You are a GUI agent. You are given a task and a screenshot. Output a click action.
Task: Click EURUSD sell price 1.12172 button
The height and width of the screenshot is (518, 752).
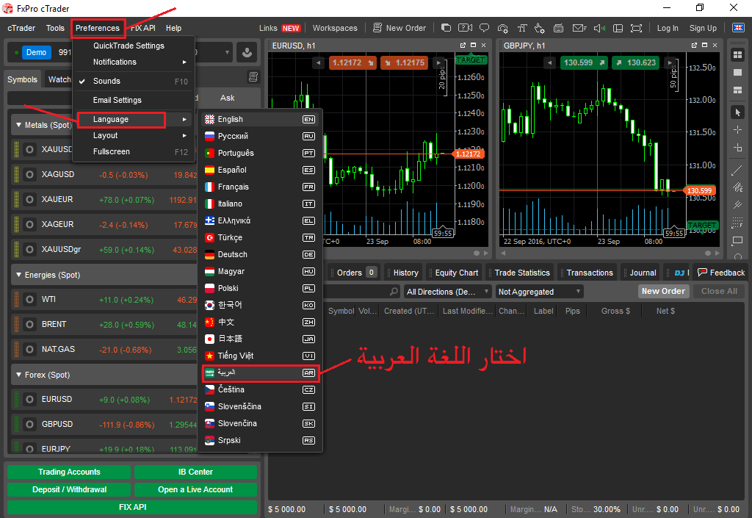point(352,63)
